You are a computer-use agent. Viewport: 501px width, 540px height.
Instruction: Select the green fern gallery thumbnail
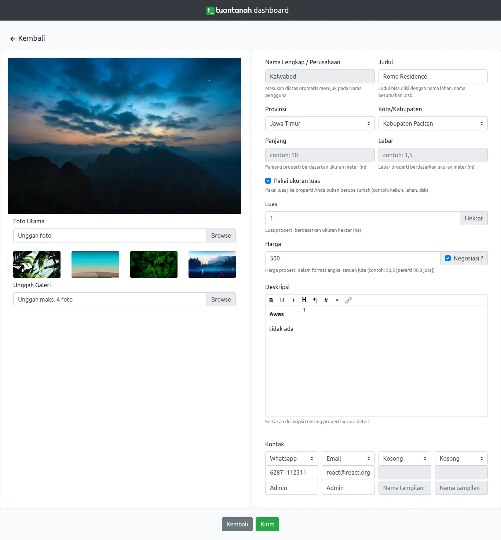pos(154,264)
